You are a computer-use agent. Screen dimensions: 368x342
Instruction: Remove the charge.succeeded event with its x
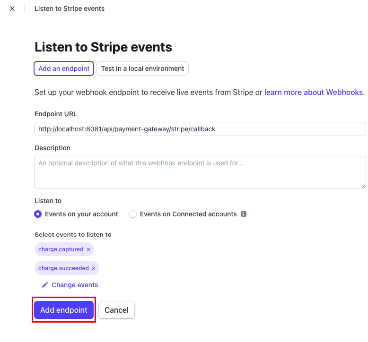click(x=94, y=268)
